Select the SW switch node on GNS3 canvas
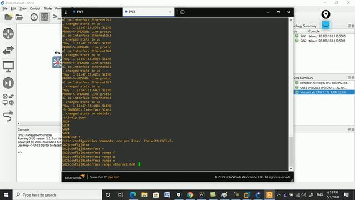 point(57,62)
